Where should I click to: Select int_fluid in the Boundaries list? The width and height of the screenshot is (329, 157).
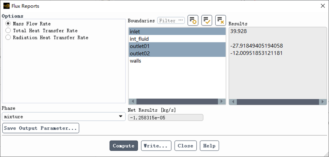point(177,39)
